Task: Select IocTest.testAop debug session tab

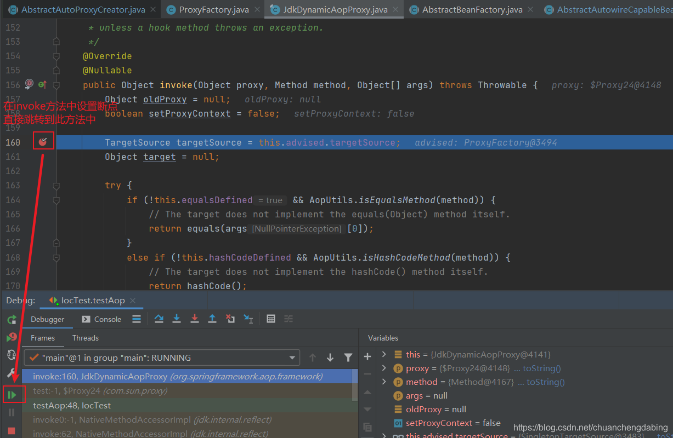Action: pyautogui.click(x=92, y=300)
